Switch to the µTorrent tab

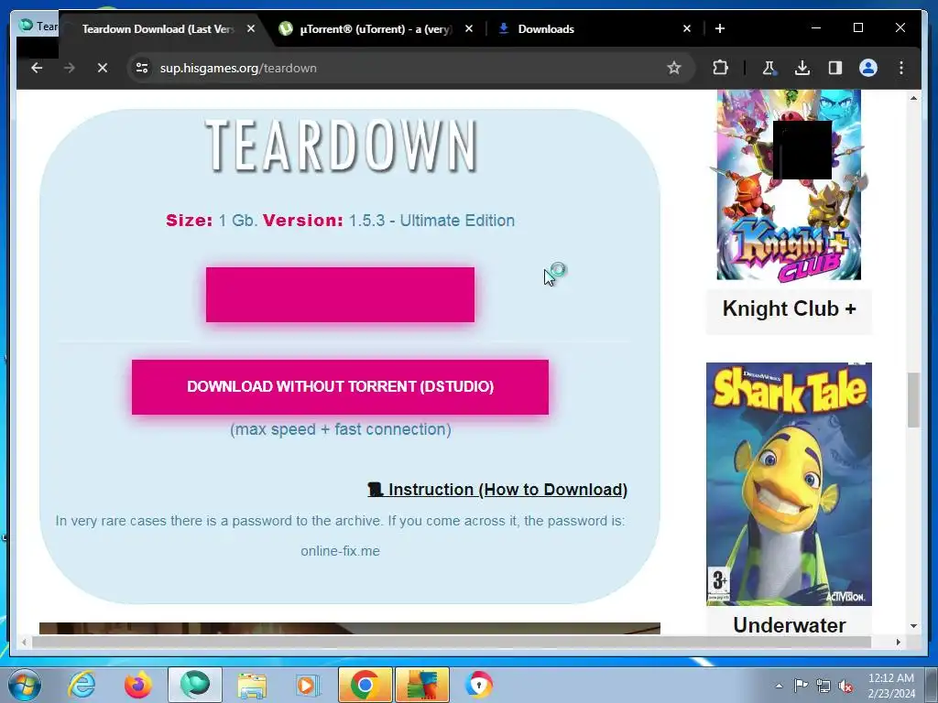(x=376, y=28)
